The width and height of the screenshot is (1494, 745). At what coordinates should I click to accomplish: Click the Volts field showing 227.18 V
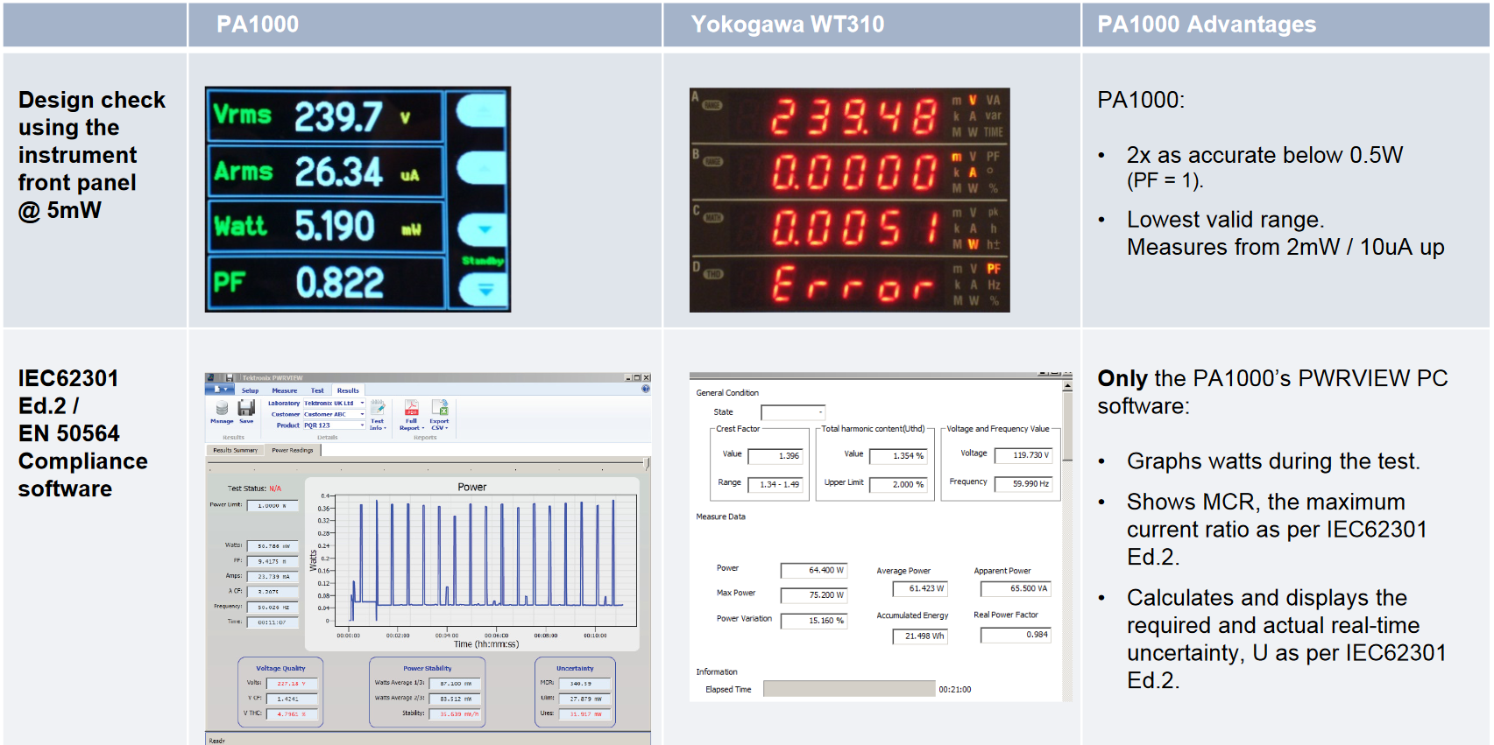pos(291,684)
